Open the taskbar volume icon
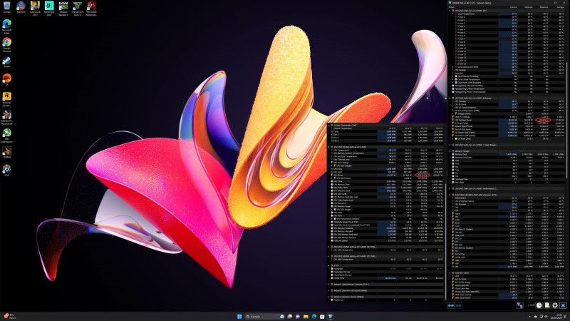Viewport: 570px width, 321px height. point(546,317)
